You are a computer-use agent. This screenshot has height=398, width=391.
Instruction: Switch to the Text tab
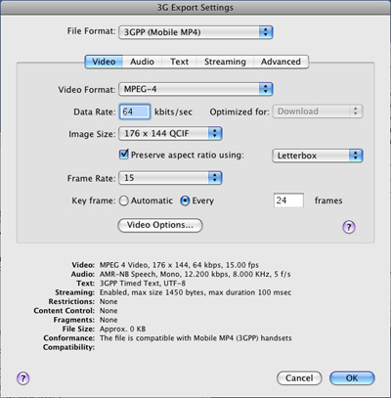(179, 62)
